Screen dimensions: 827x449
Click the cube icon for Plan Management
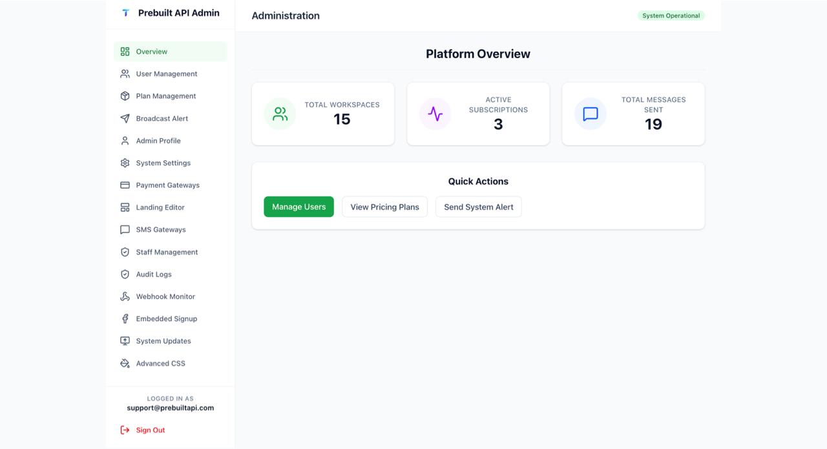tap(125, 96)
